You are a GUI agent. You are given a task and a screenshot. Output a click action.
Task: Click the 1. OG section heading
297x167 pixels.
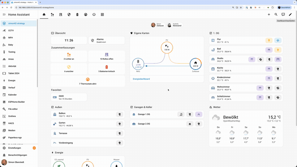(x=216, y=33)
